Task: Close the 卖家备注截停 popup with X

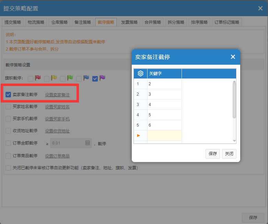Action: 233,57
